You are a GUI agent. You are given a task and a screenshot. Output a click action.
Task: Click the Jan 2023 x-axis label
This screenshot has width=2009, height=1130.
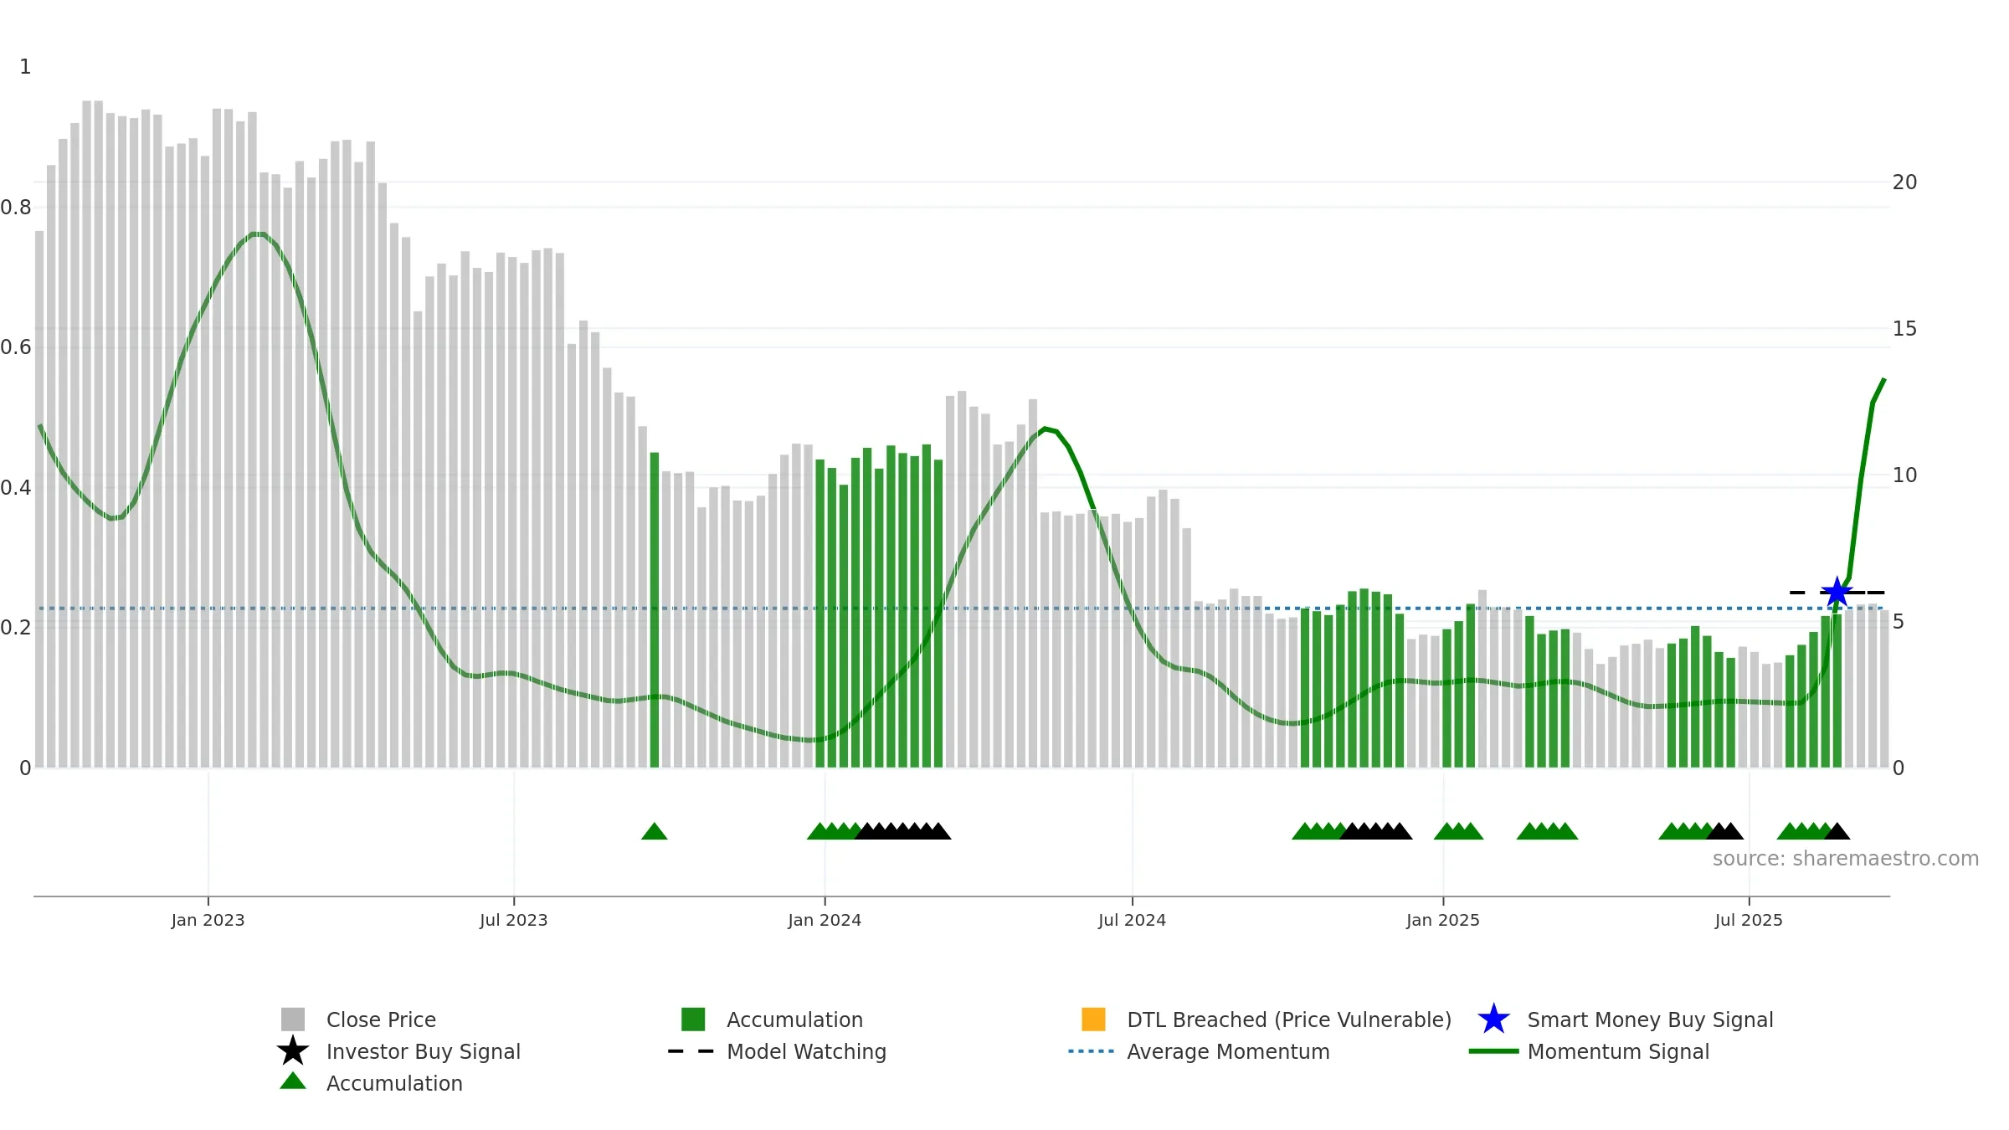pyautogui.click(x=208, y=921)
